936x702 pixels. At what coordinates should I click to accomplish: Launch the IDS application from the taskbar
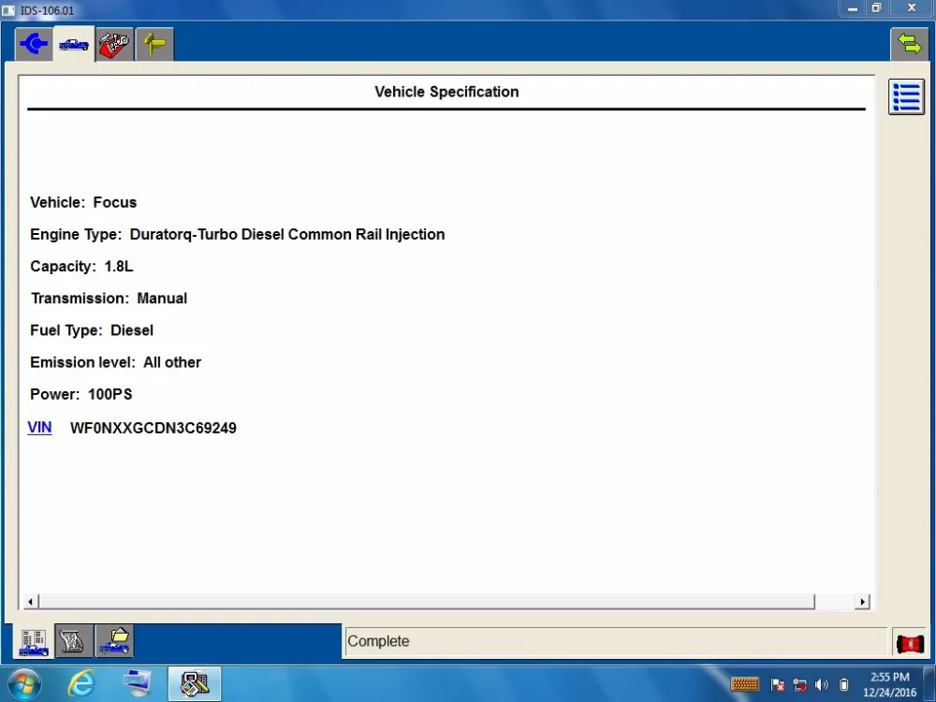(x=194, y=683)
